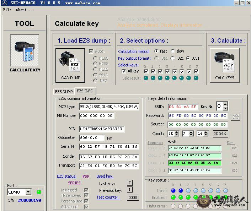Toggle the All key checkbox
The width and height of the screenshot is (251, 211).
(x=124, y=71)
